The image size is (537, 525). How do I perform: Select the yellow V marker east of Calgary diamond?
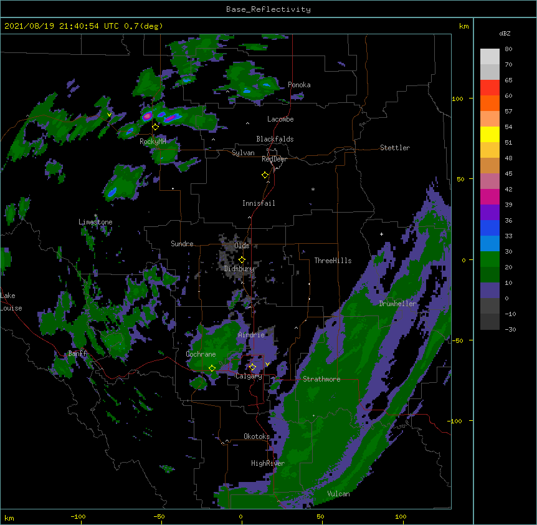[x=267, y=364]
